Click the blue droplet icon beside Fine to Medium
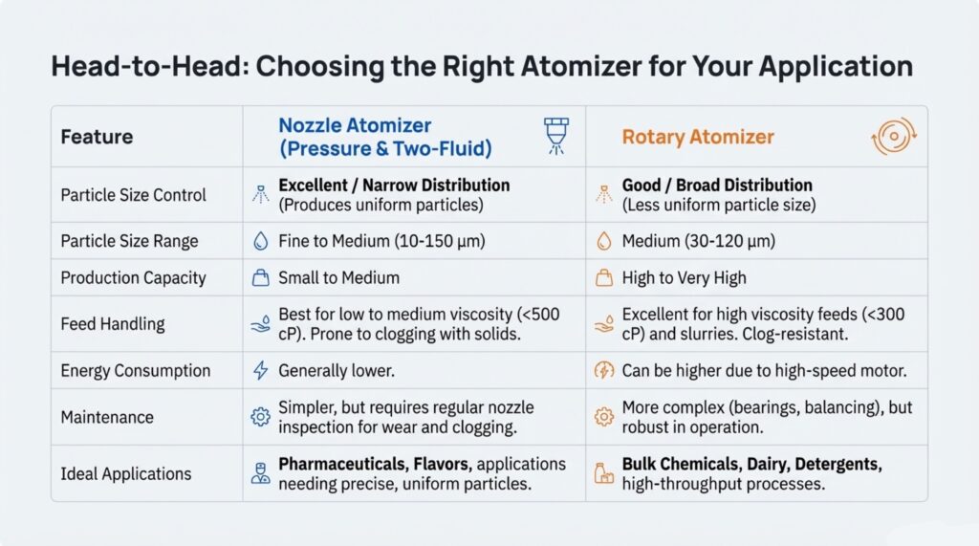979x546 pixels. pos(260,242)
